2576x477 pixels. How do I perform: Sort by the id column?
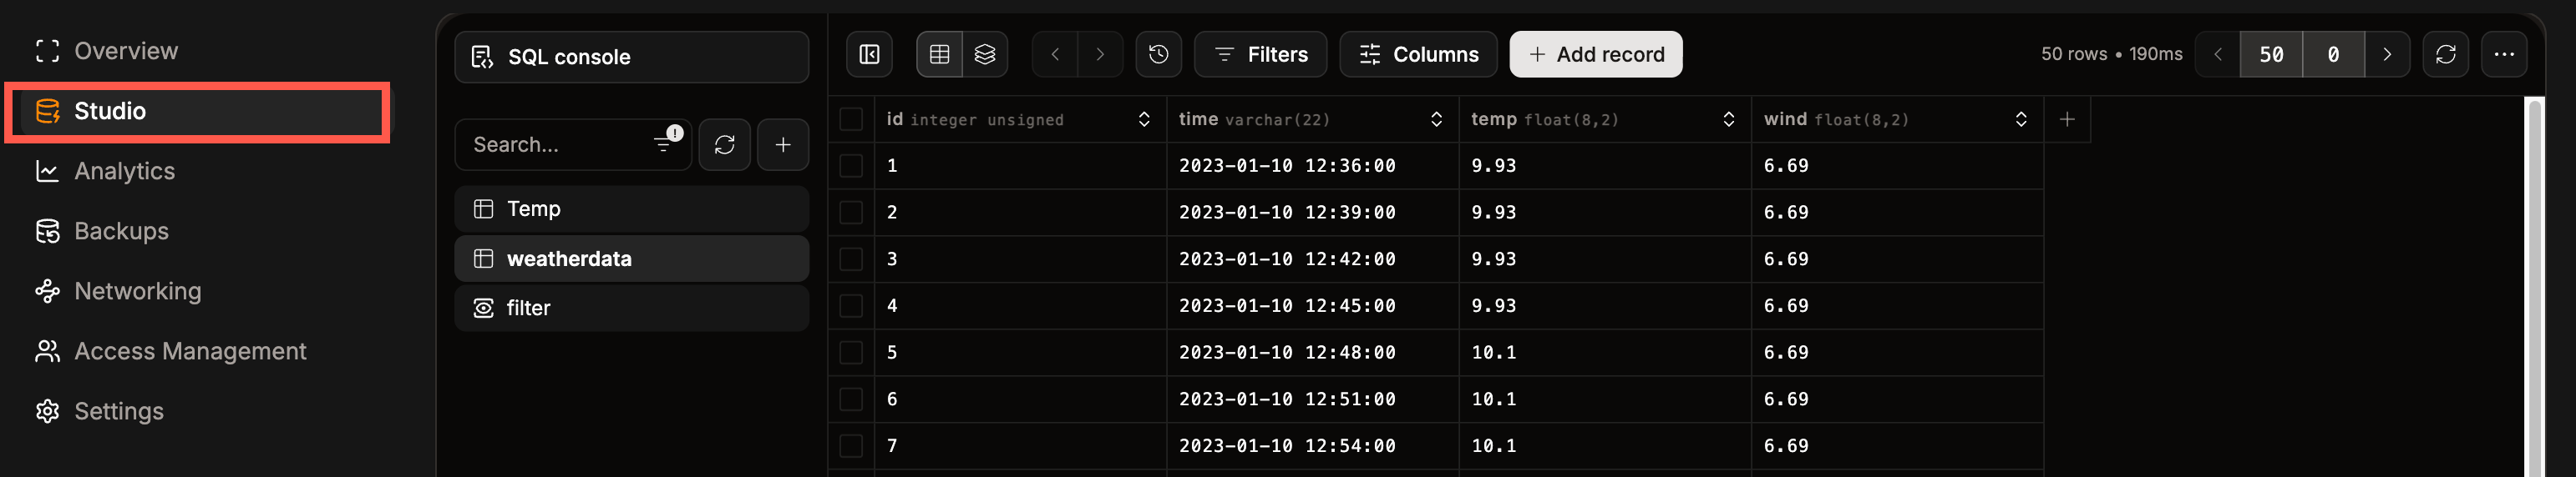(x=1144, y=120)
